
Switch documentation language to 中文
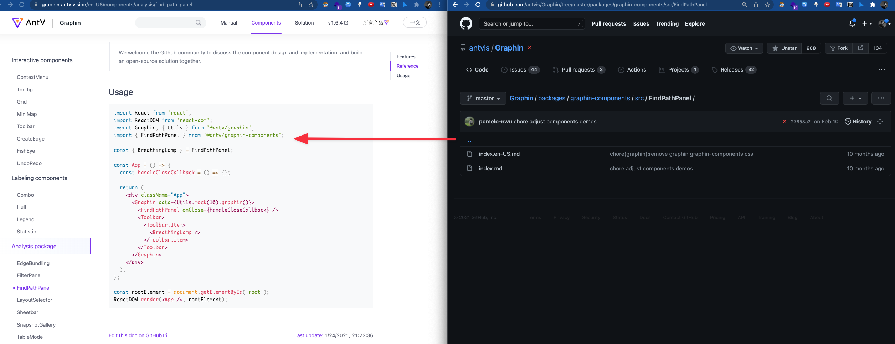click(415, 22)
